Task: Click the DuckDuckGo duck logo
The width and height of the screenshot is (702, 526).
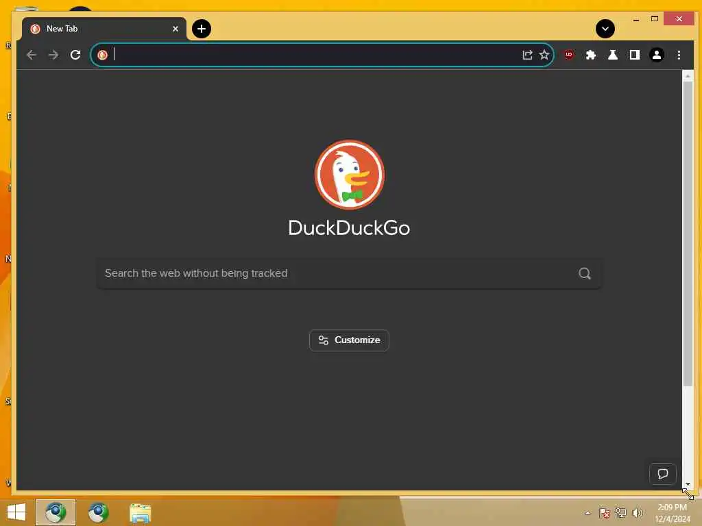Action: [x=349, y=175]
